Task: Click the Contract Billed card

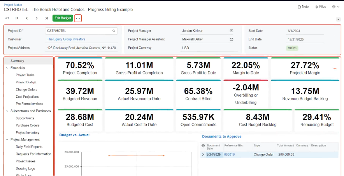Action: 198,94
